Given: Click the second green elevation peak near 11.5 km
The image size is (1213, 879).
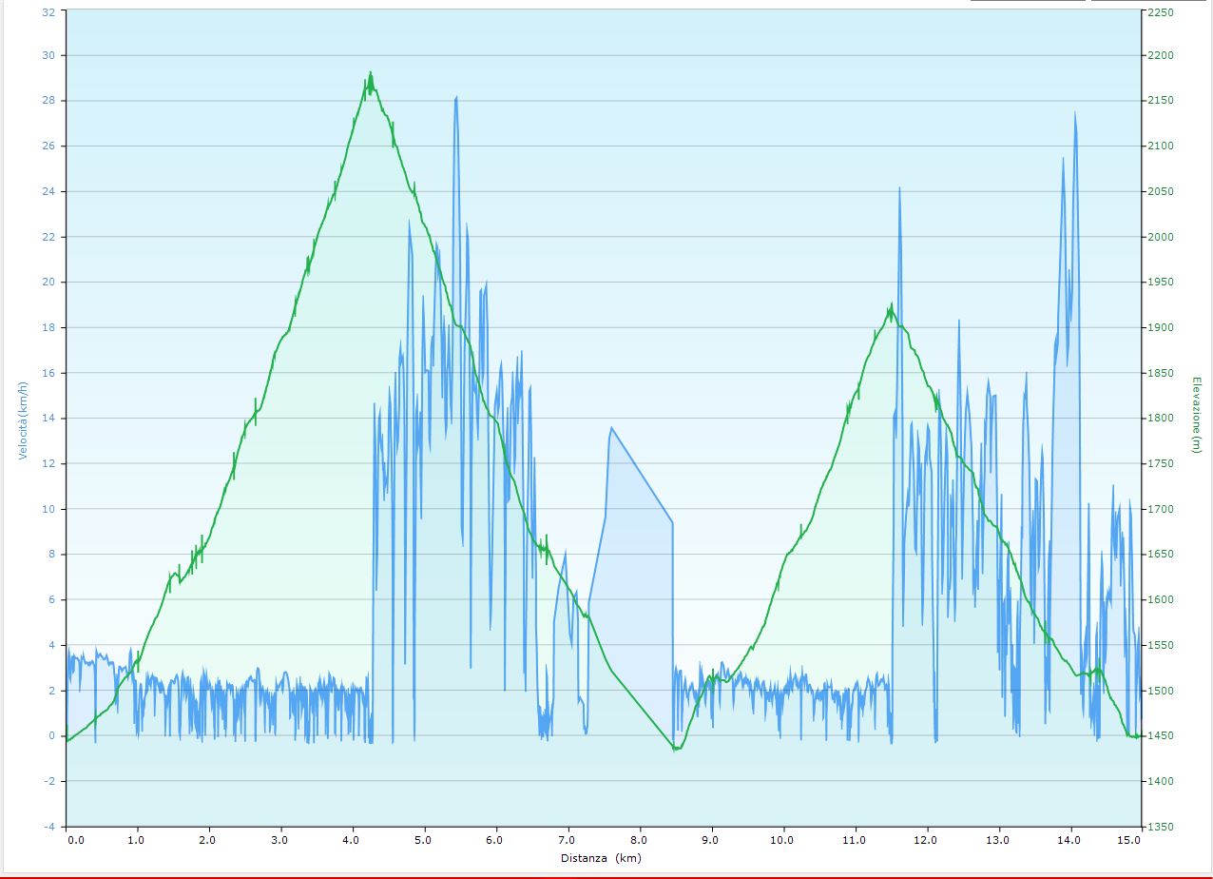Looking at the screenshot, I should (x=891, y=305).
